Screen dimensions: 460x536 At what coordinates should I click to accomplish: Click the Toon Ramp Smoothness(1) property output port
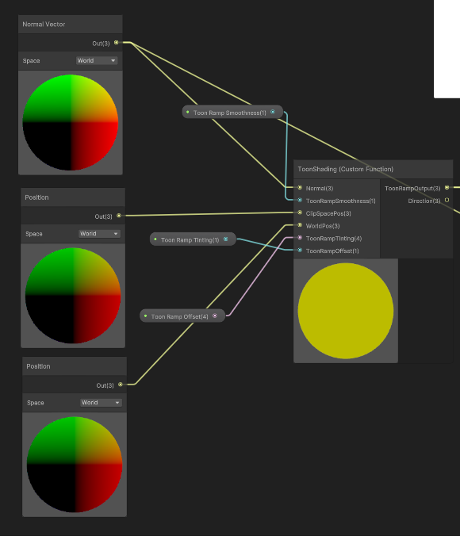(273, 112)
